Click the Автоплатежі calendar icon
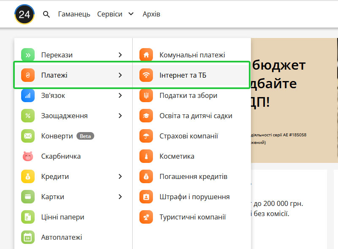The height and width of the screenshot is (249, 338). click(28, 237)
